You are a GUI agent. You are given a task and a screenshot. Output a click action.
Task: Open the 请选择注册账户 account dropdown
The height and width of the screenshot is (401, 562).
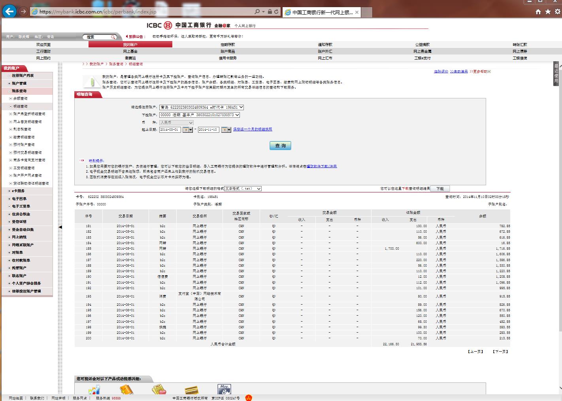pyautogui.click(x=202, y=107)
